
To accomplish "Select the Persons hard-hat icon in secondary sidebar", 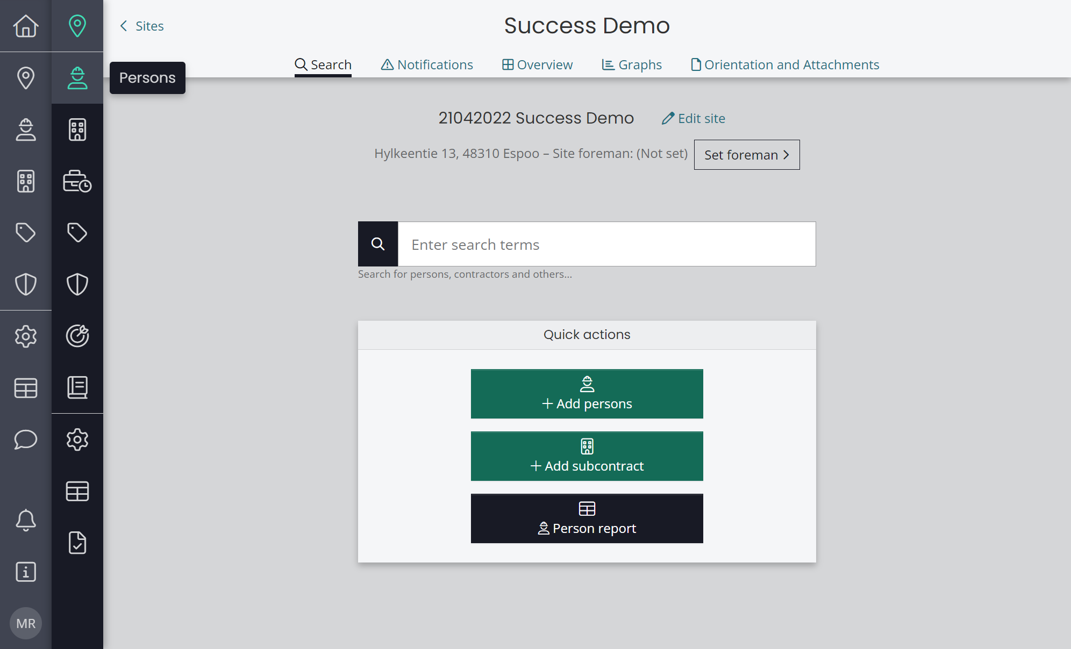I will [x=77, y=78].
